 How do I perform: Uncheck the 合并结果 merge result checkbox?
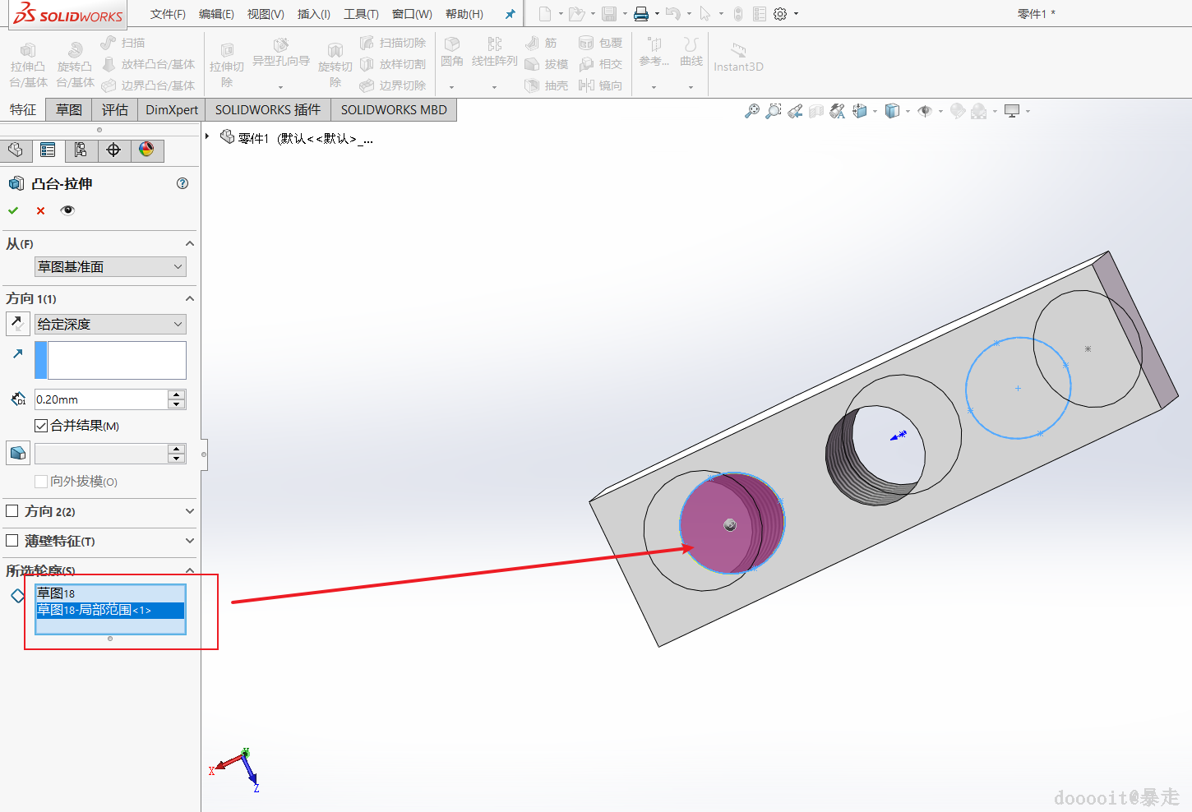[41, 426]
